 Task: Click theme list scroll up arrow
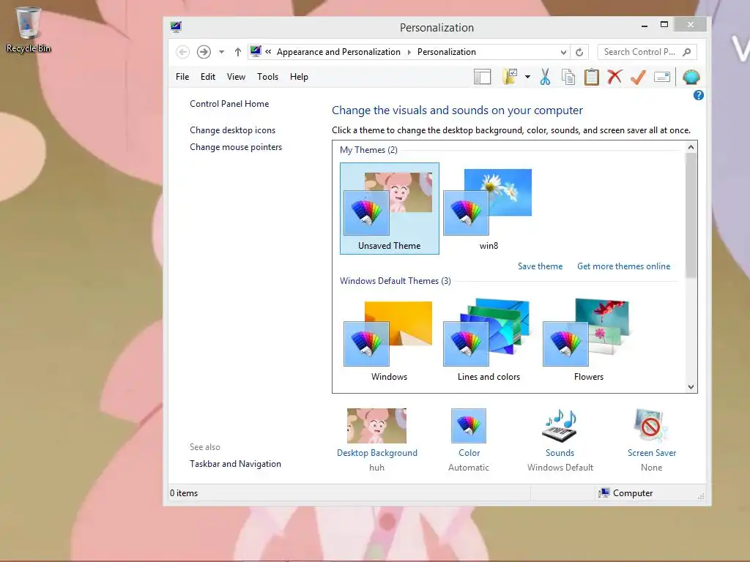[x=691, y=147]
